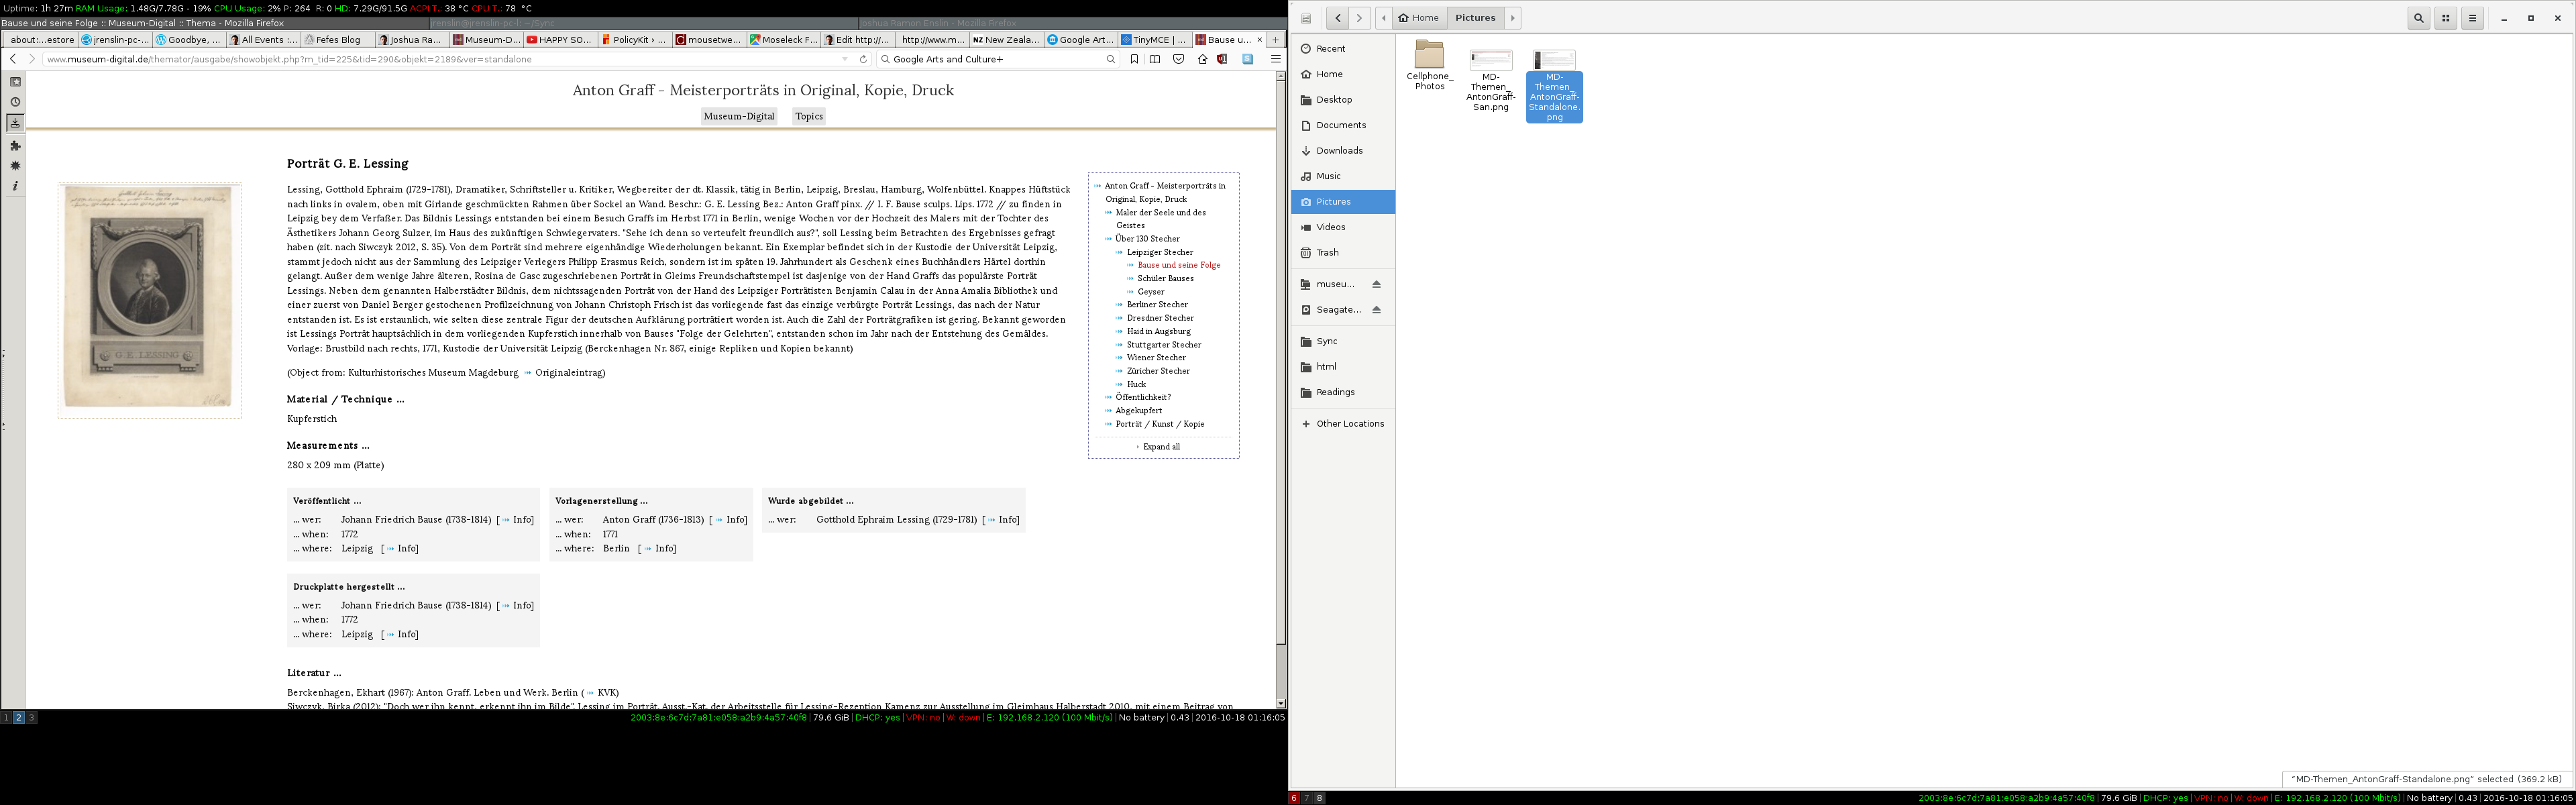Open the history sidebar panel icon

coord(15,102)
